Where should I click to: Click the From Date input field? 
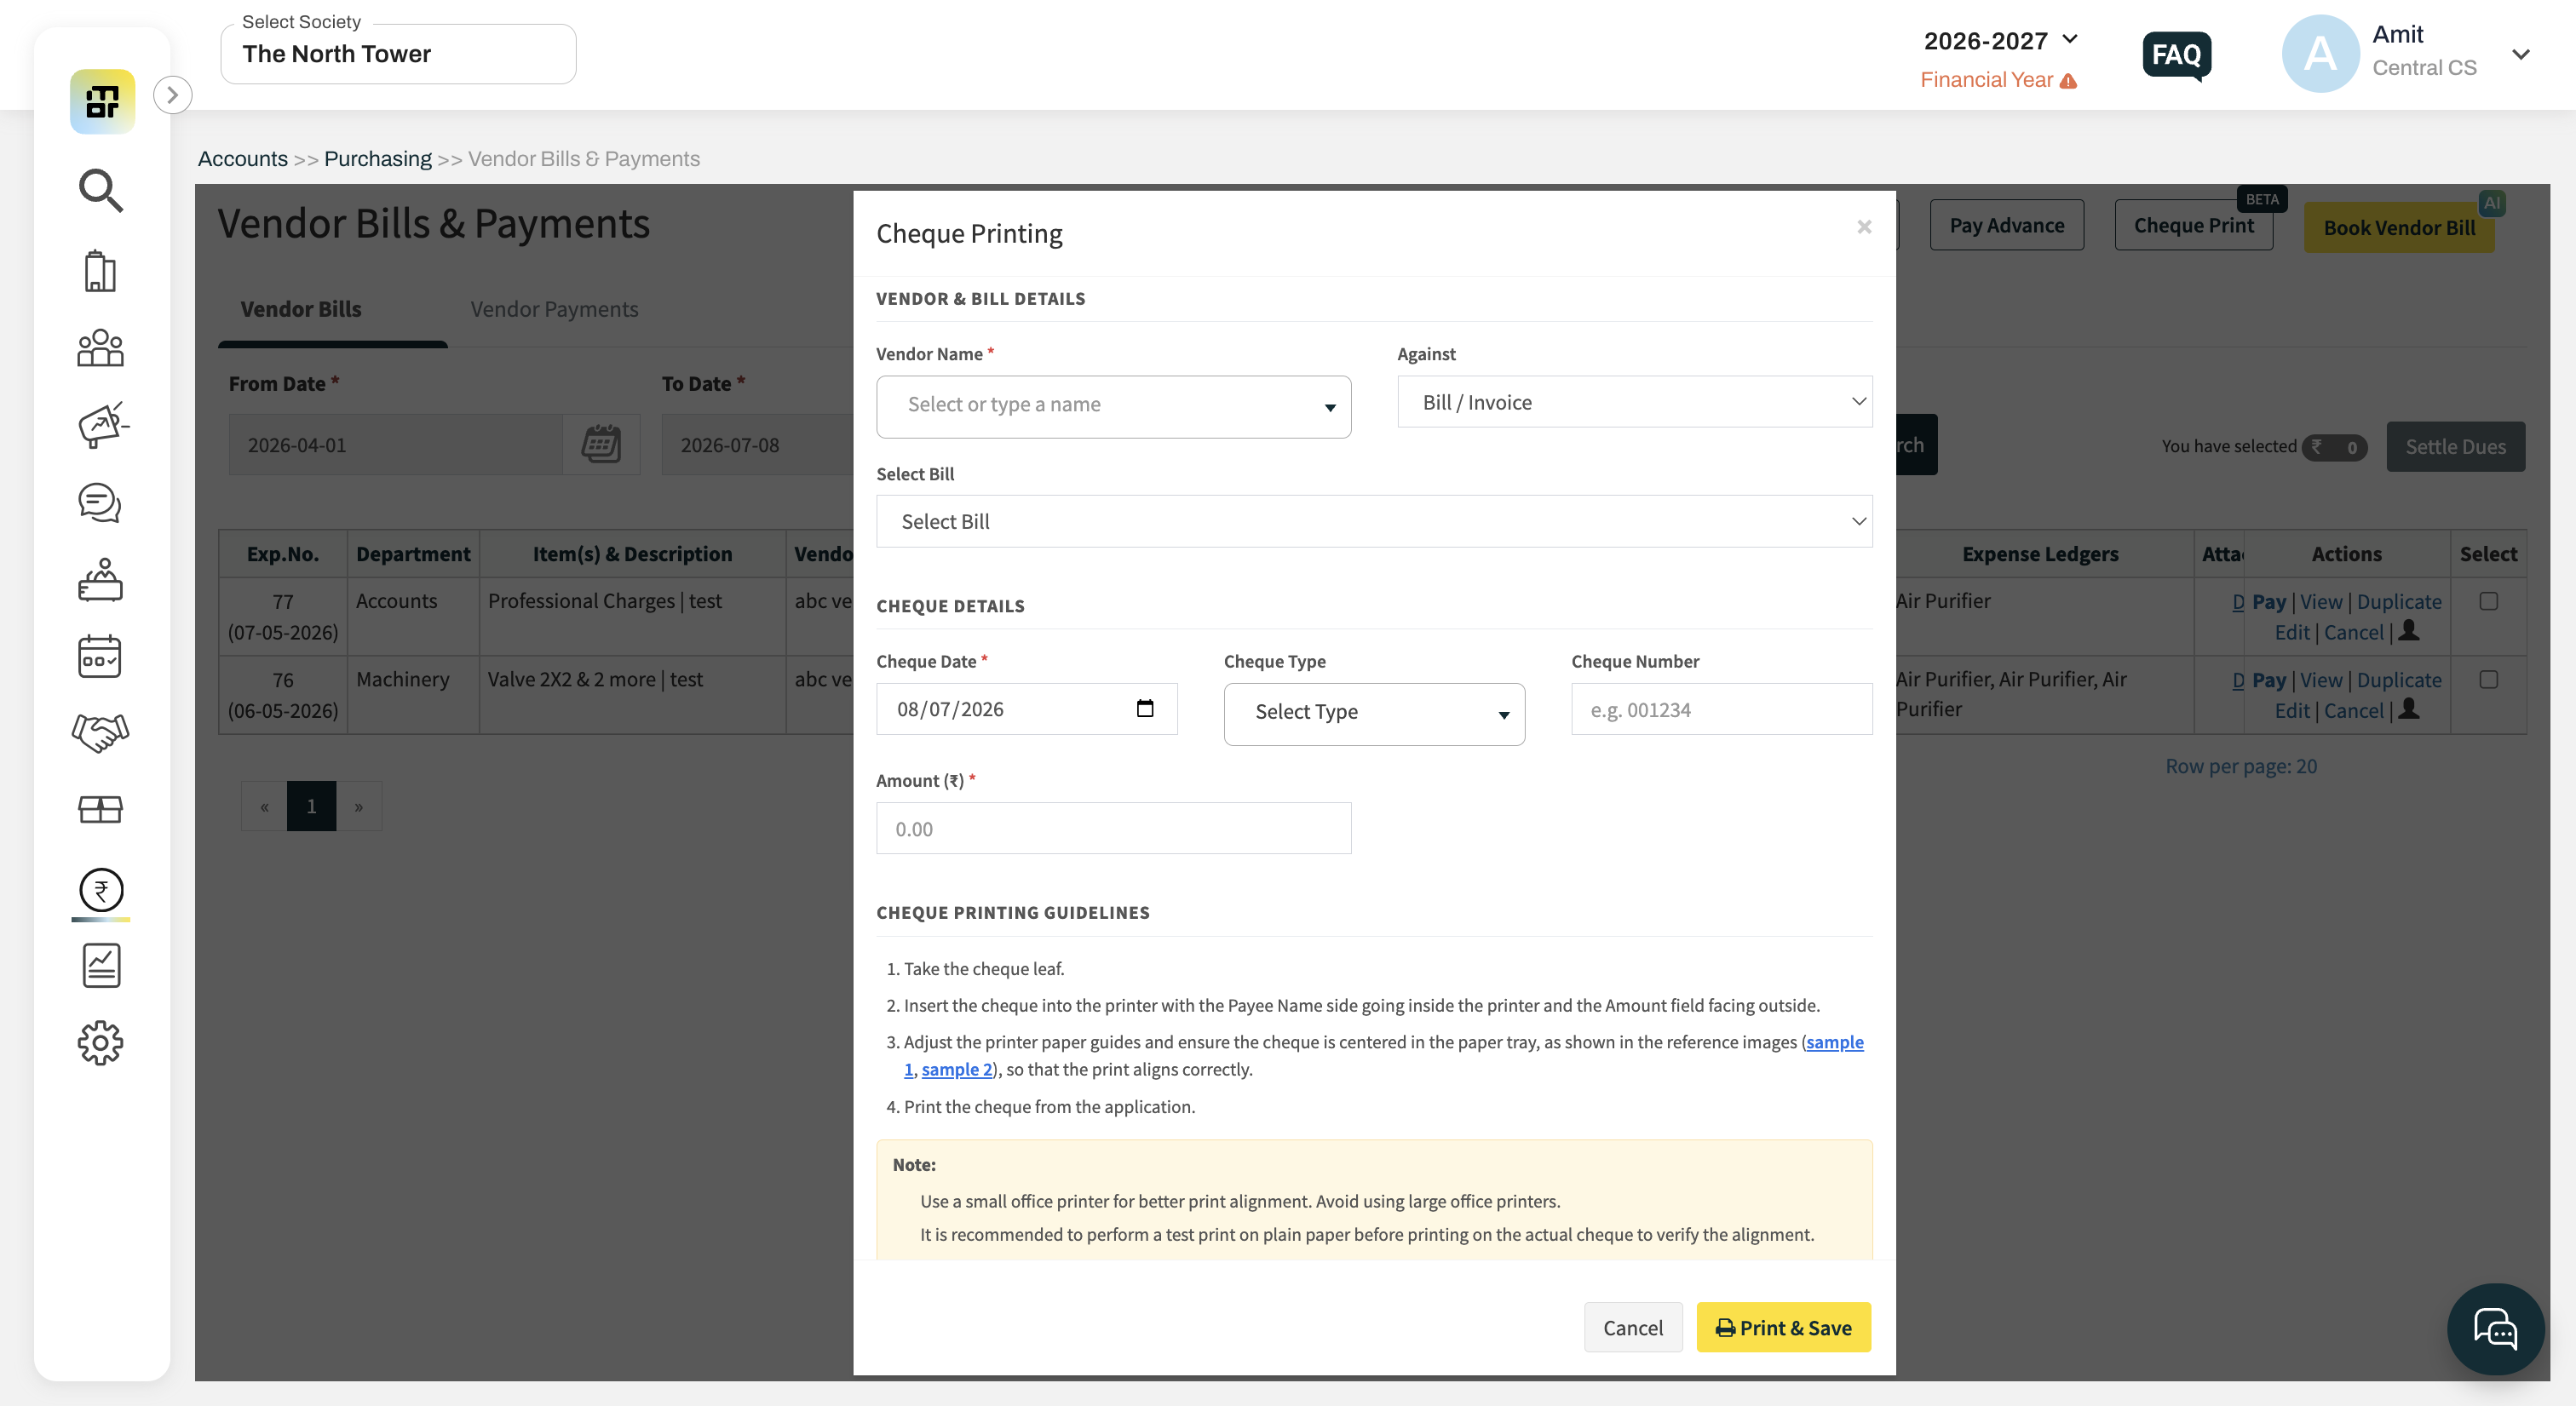point(396,444)
